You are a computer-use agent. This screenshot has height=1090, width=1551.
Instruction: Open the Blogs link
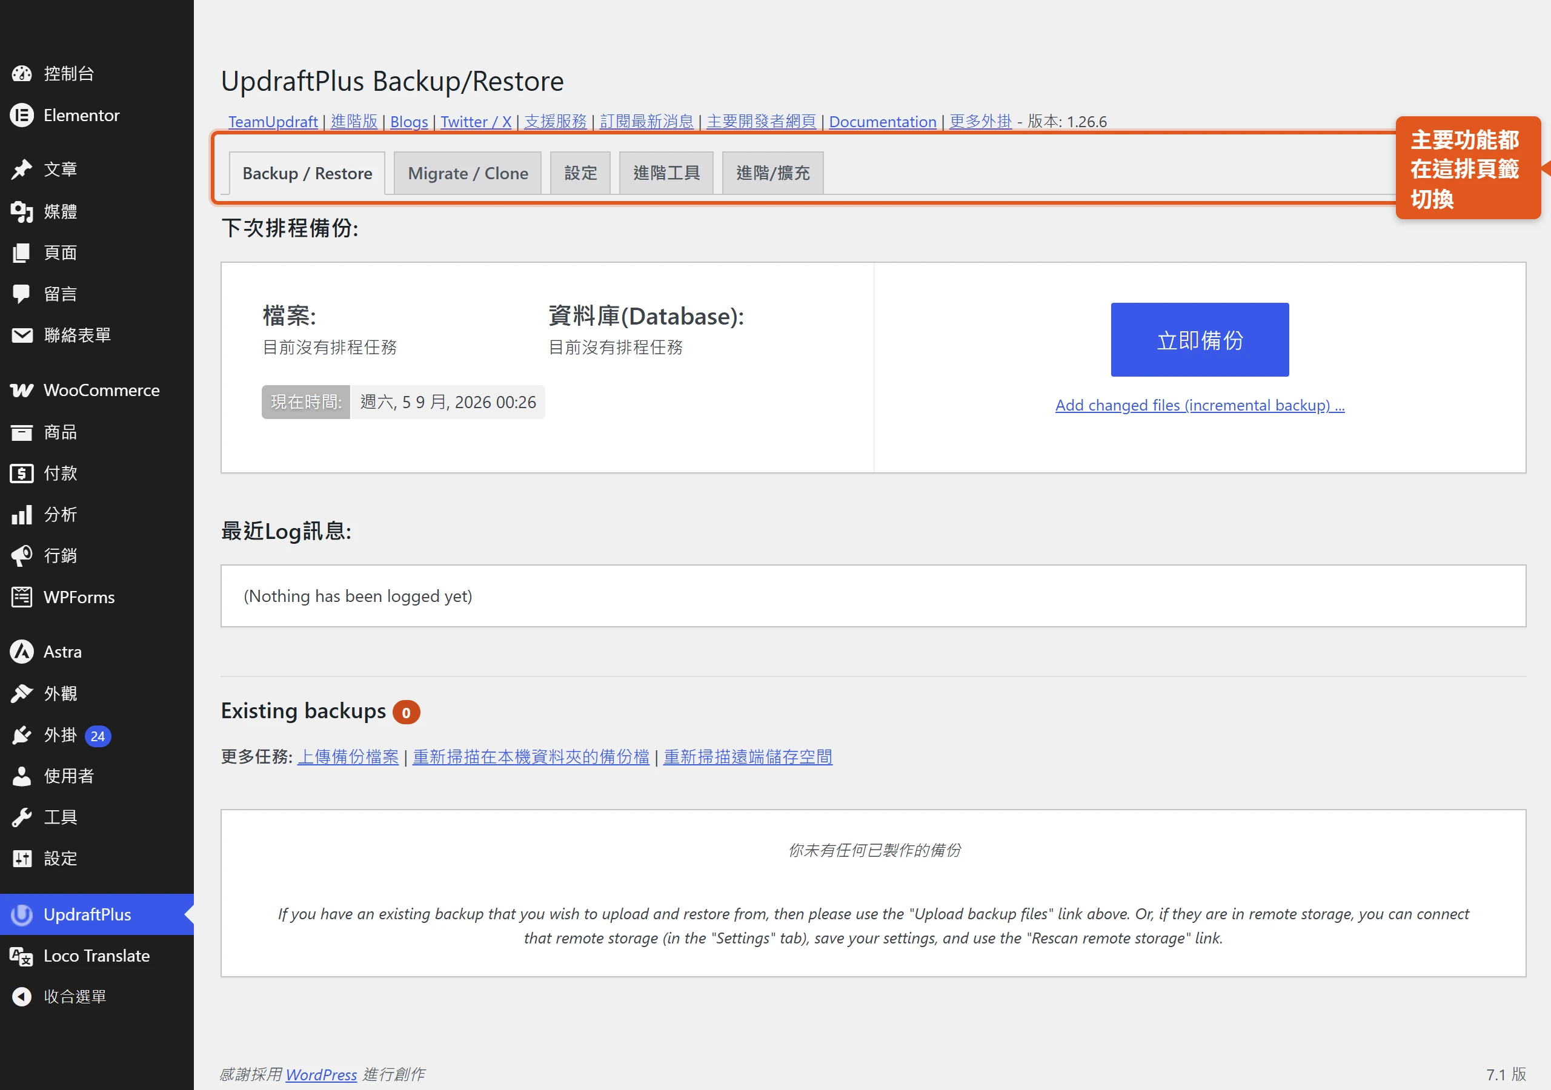pos(409,122)
